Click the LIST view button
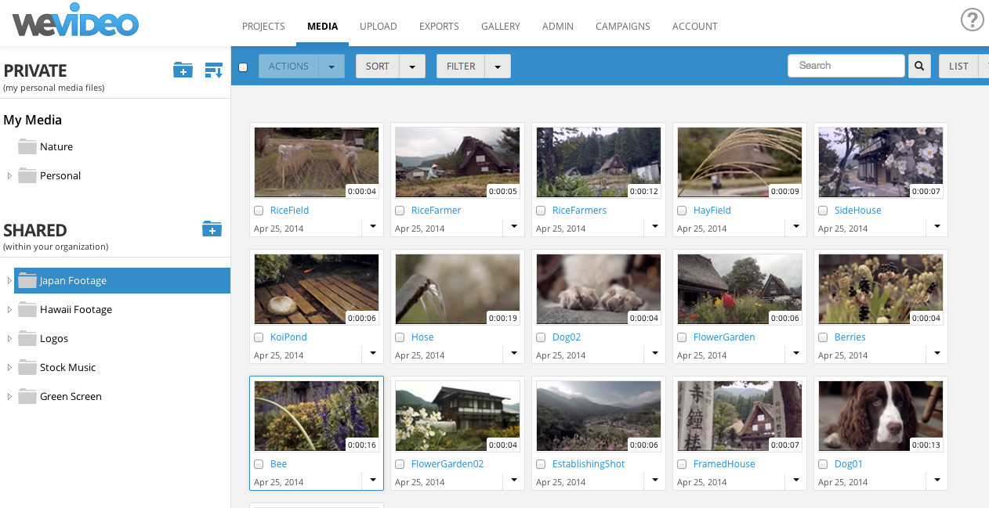989x508 pixels. pyautogui.click(x=958, y=67)
